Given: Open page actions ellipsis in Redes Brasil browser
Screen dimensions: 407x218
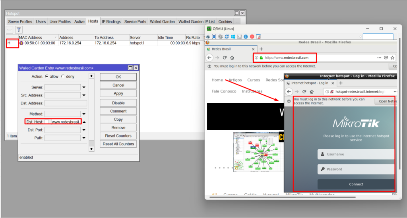Looking at the screenshot, I should 379,58.
